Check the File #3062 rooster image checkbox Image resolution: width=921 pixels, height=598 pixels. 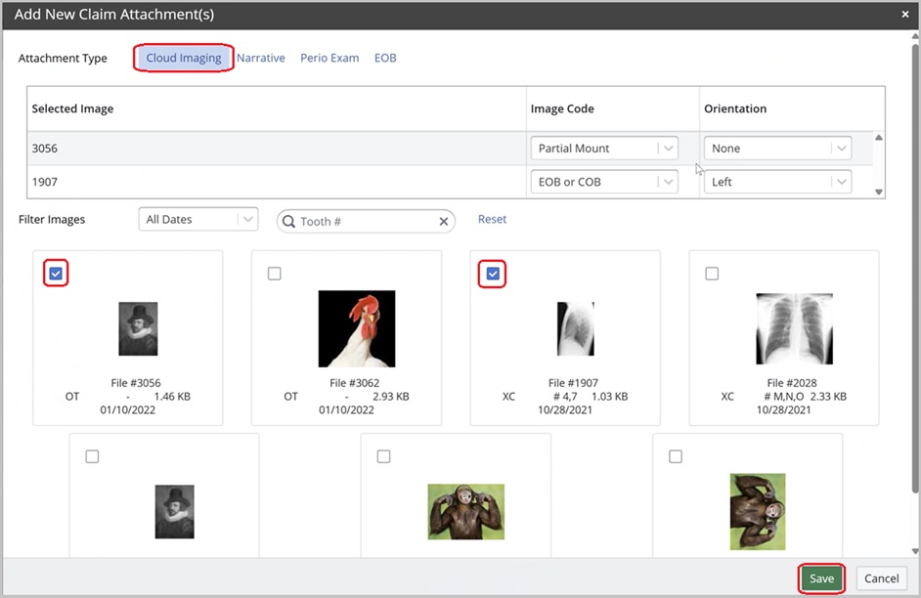tap(275, 274)
